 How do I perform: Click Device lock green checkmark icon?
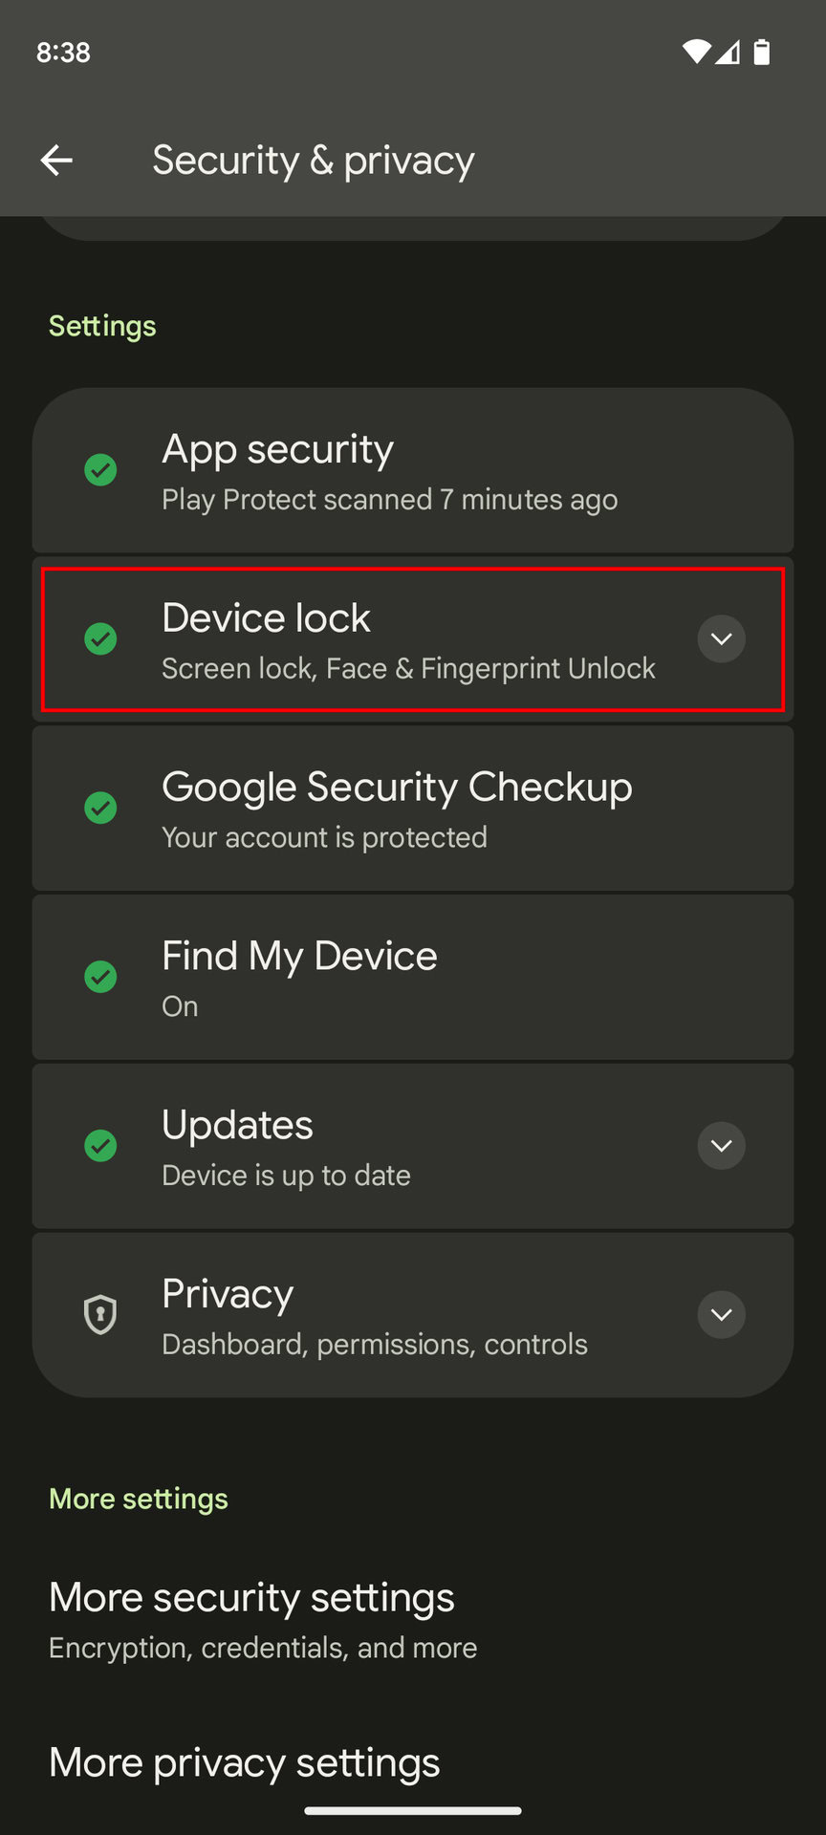point(100,638)
